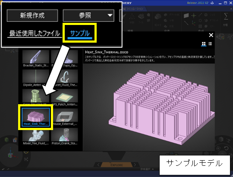
Task: Choose the Faucet_Fluid_The... sample model
Action: pyautogui.click(x=64, y=78)
